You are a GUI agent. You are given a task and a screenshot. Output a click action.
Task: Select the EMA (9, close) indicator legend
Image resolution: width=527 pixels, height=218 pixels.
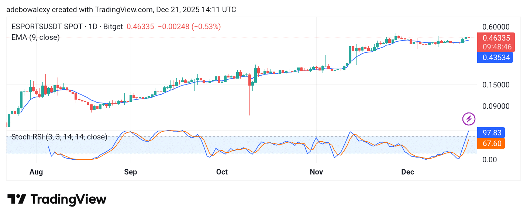35,37
